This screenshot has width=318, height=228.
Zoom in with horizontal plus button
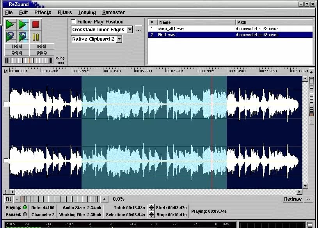pos(104,199)
